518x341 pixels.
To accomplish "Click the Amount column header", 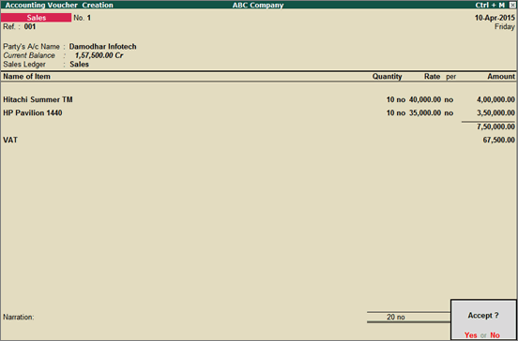I will [x=501, y=77].
